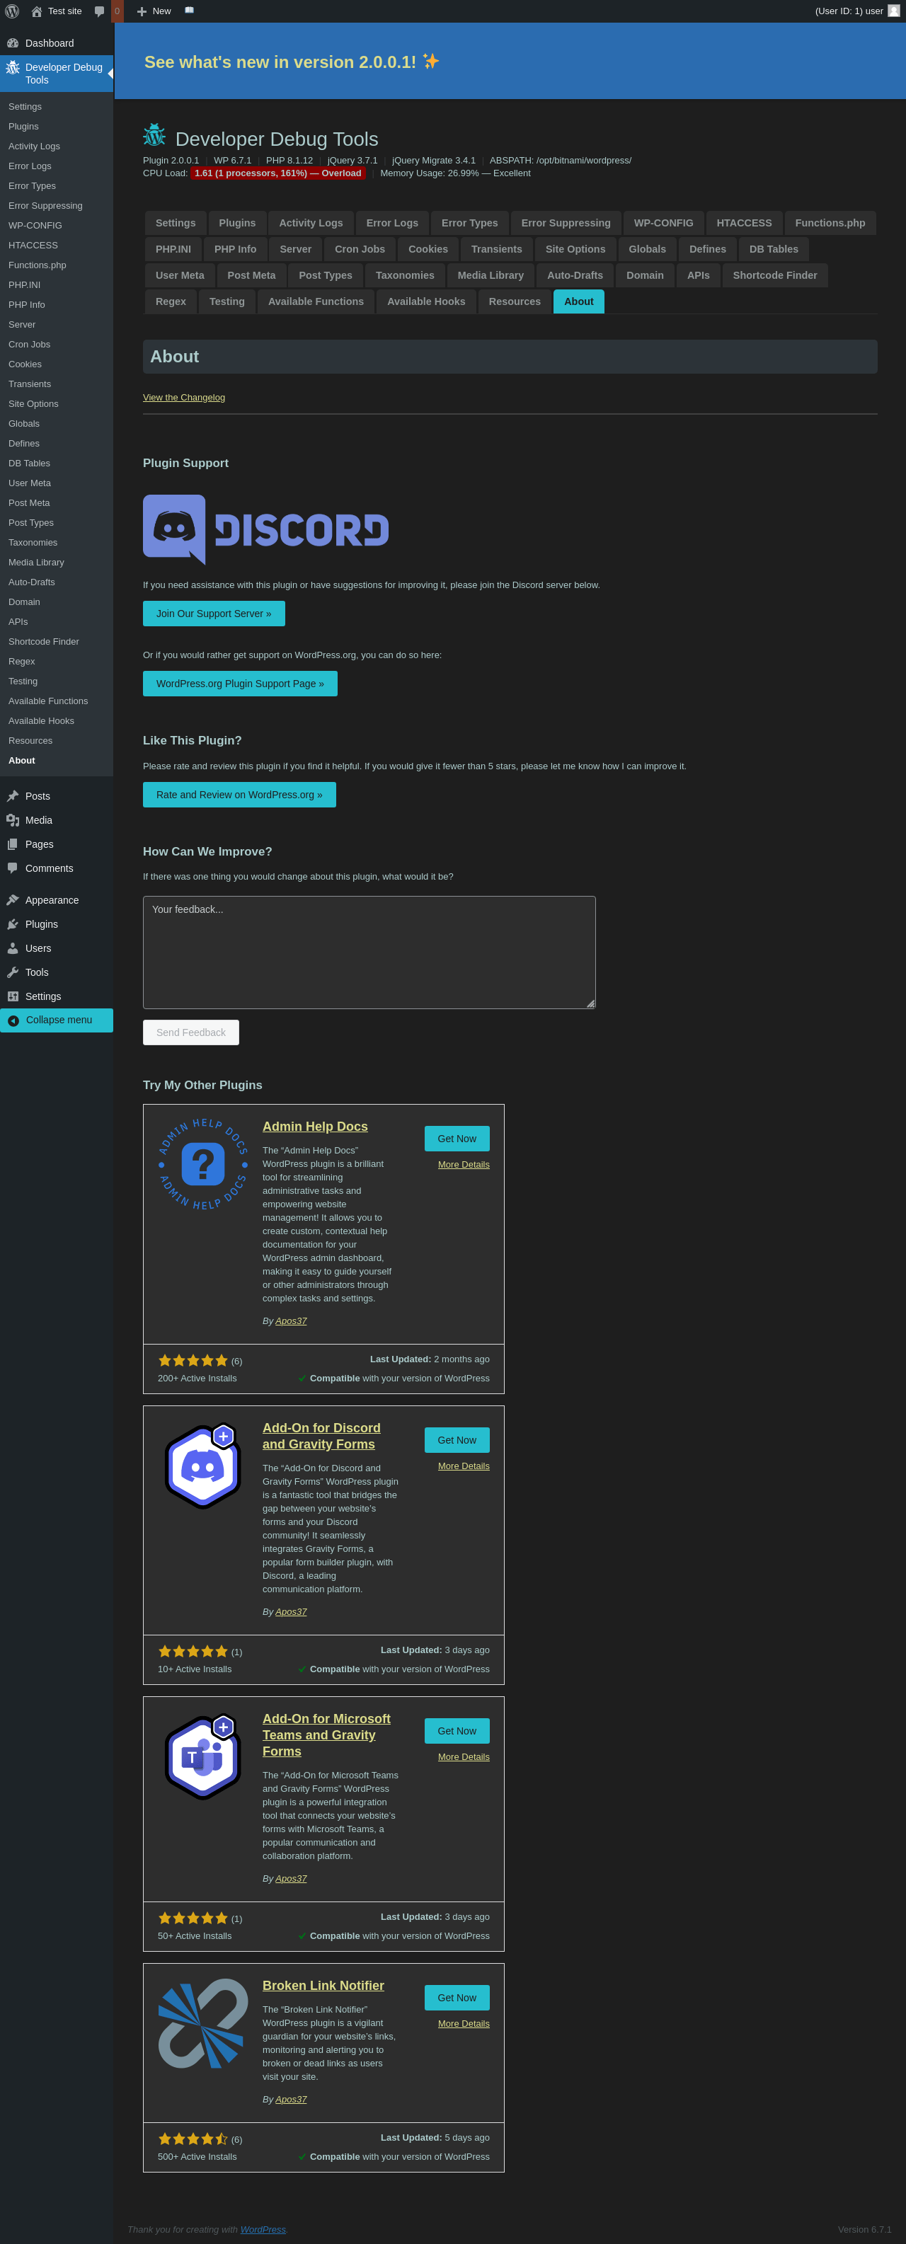This screenshot has width=906, height=2244.
Task: Open Transients in the sidebar submenu
Action: 30,384
